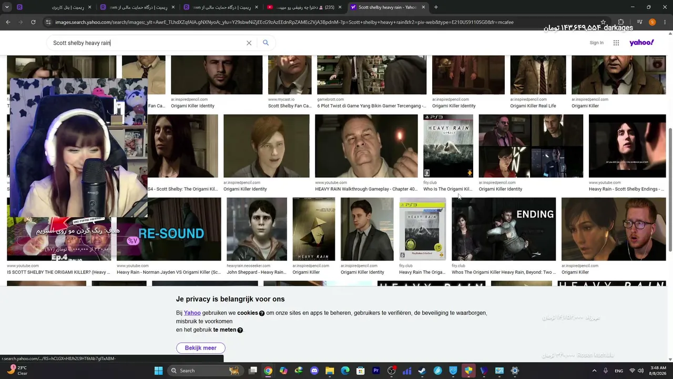
Task: Reload the Yahoo image search page
Action: tap(33, 22)
